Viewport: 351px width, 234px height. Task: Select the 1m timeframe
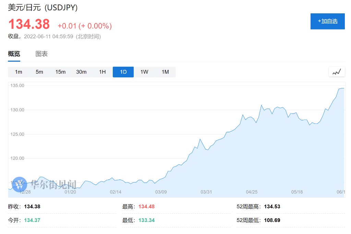pos(19,72)
